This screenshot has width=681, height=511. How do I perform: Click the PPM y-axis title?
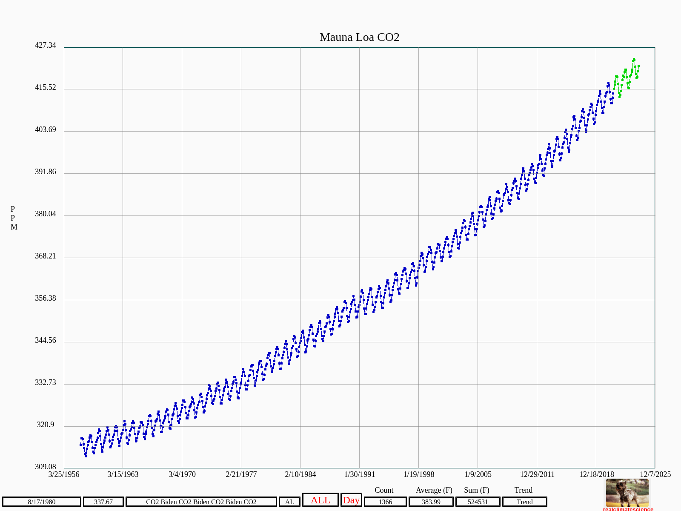tap(14, 218)
